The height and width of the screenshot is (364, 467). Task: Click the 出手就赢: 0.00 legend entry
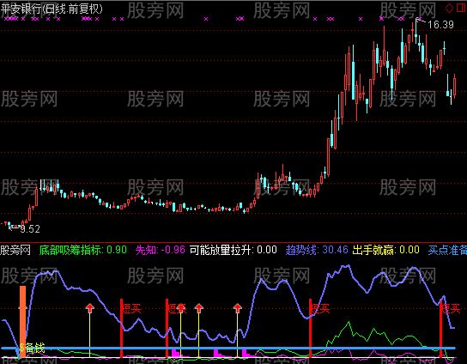(386, 250)
